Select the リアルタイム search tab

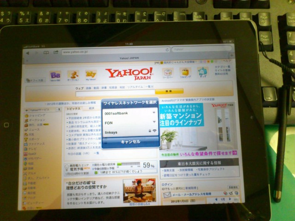tap(135, 87)
